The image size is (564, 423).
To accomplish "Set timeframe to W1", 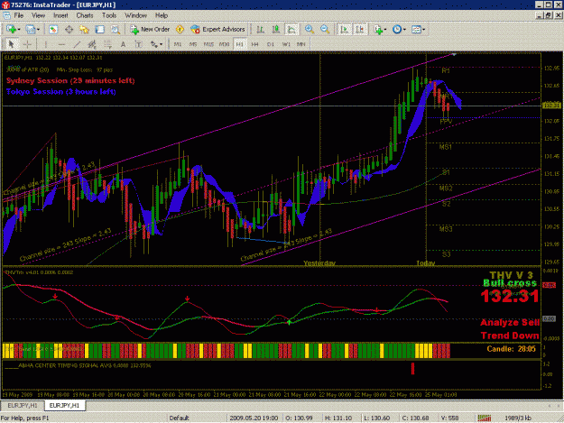I will (x=286, y=44).
